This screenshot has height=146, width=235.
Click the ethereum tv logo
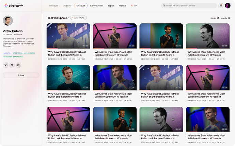tap(14, 6)
